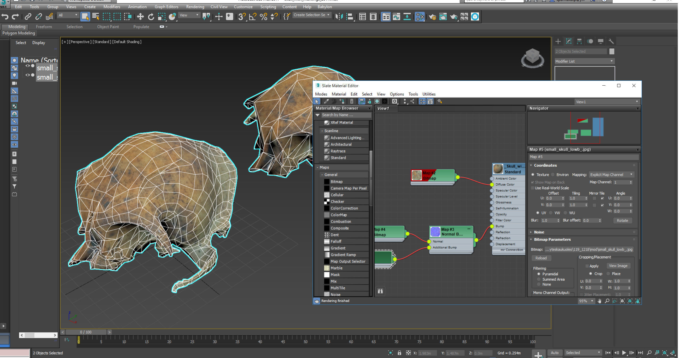Open the Rendering menu
The image size is (681, 358).
[195, 7]
